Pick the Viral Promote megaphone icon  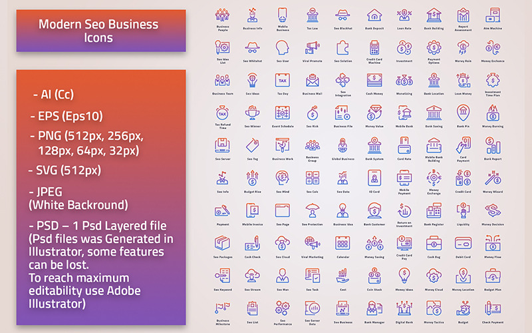pyautogui.click(x=312, y=48)
